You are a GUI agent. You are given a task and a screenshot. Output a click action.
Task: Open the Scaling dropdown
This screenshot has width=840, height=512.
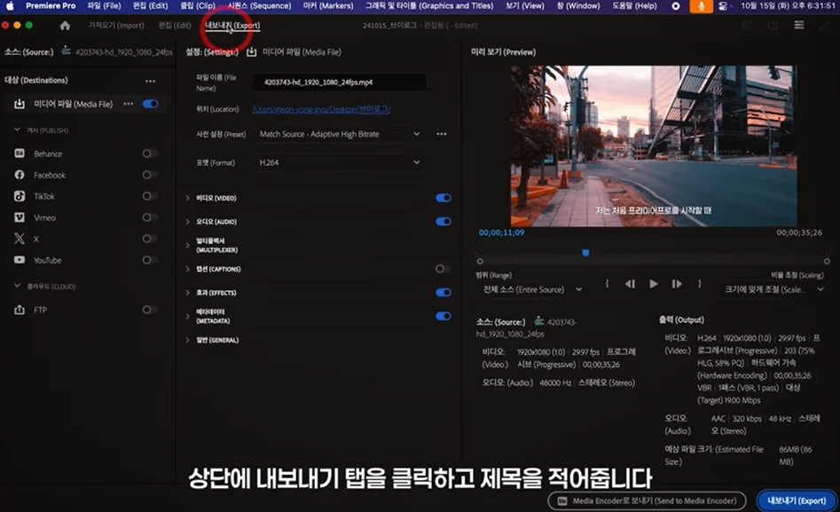(x=774, y=289)
